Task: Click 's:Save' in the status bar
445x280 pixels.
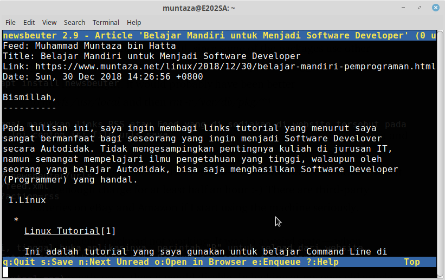Action: [x=57, y=262]
